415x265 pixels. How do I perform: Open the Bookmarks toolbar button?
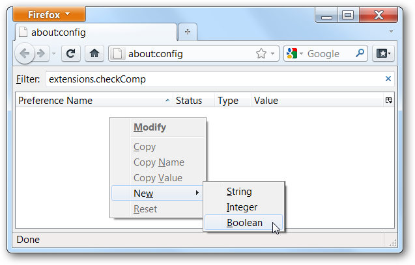point(384,53)
